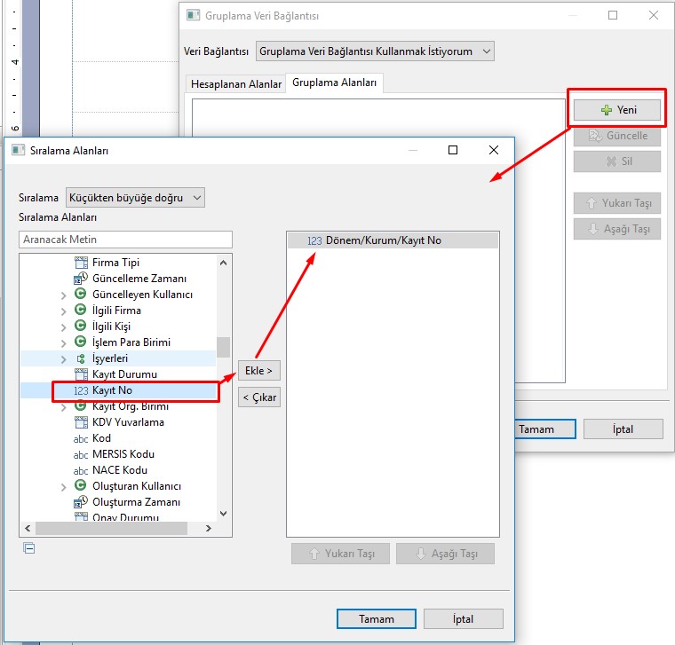Screen dimensions: 675x645
Task: Select Dönem/Kurum/Kayıt No in the right list
Action: (x=383, y=240)
